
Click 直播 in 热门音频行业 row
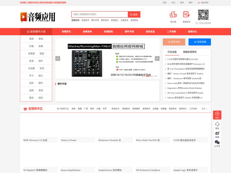click(80, 109)
